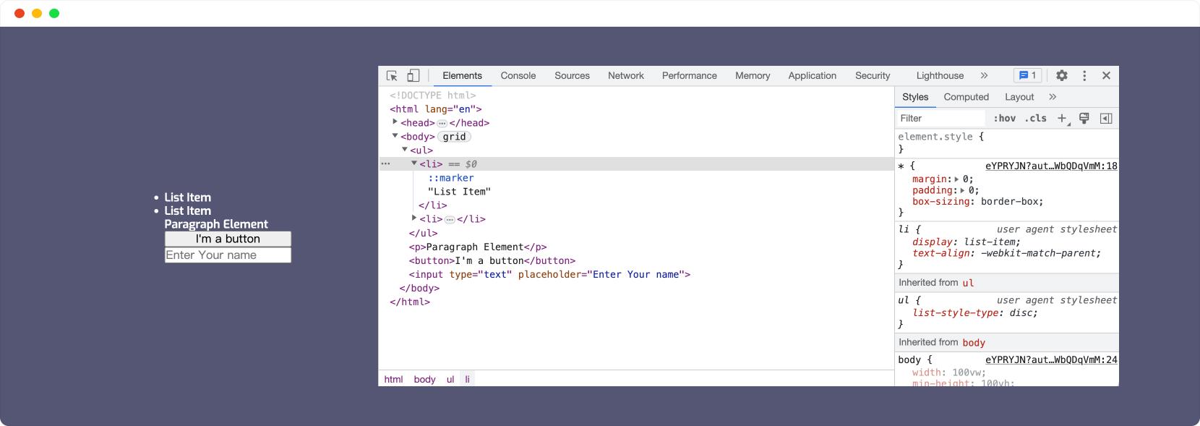The image size is (1200, 426).
Task: Select the p Paragraph Element node
Action: pos(478,247)
